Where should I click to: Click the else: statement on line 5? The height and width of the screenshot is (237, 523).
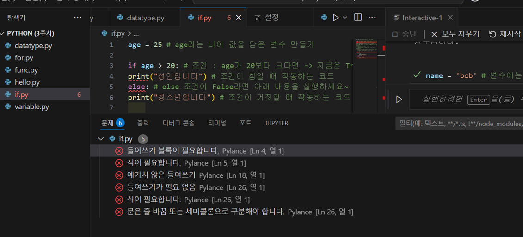pos(138,87)
